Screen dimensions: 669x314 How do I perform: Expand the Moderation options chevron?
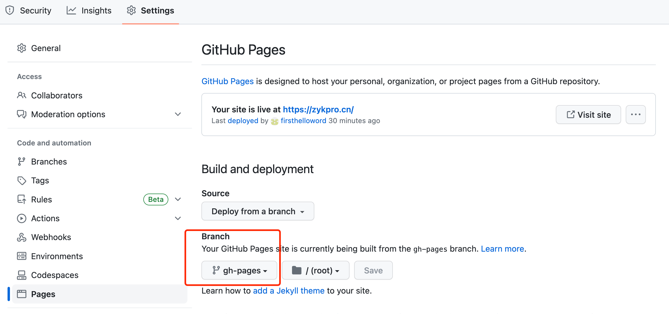click(x=178, y=114)
